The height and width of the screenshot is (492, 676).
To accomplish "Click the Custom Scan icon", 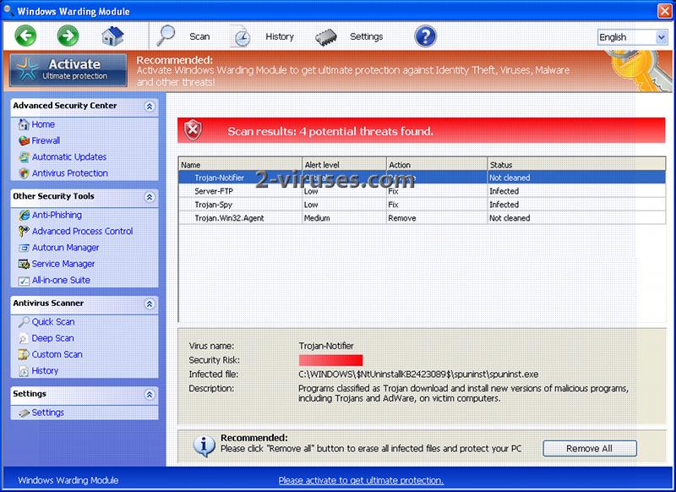I will 24,354.
